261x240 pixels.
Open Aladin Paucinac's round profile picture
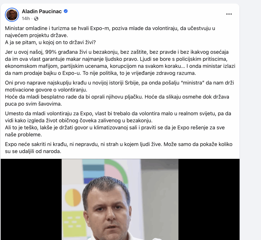(12, 15)
